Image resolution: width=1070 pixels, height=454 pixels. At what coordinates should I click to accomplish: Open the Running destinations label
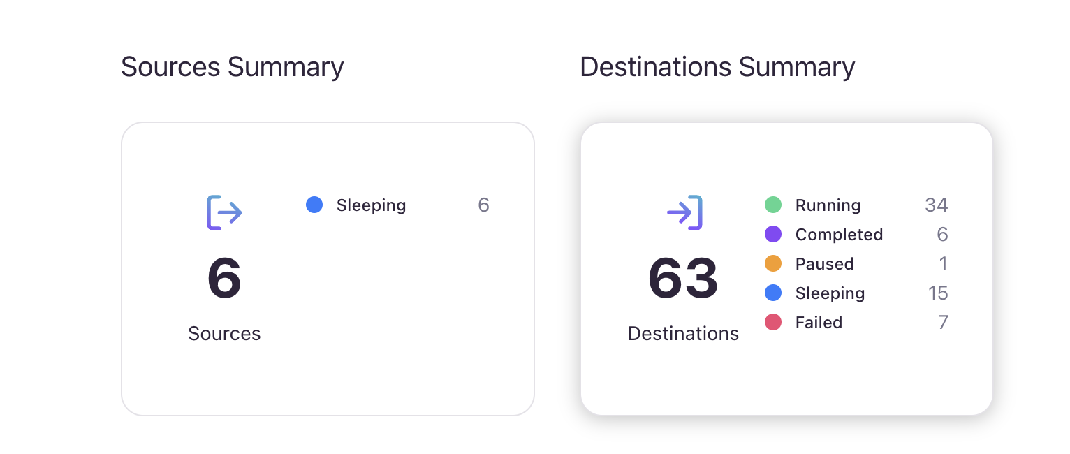coord(828,205)
